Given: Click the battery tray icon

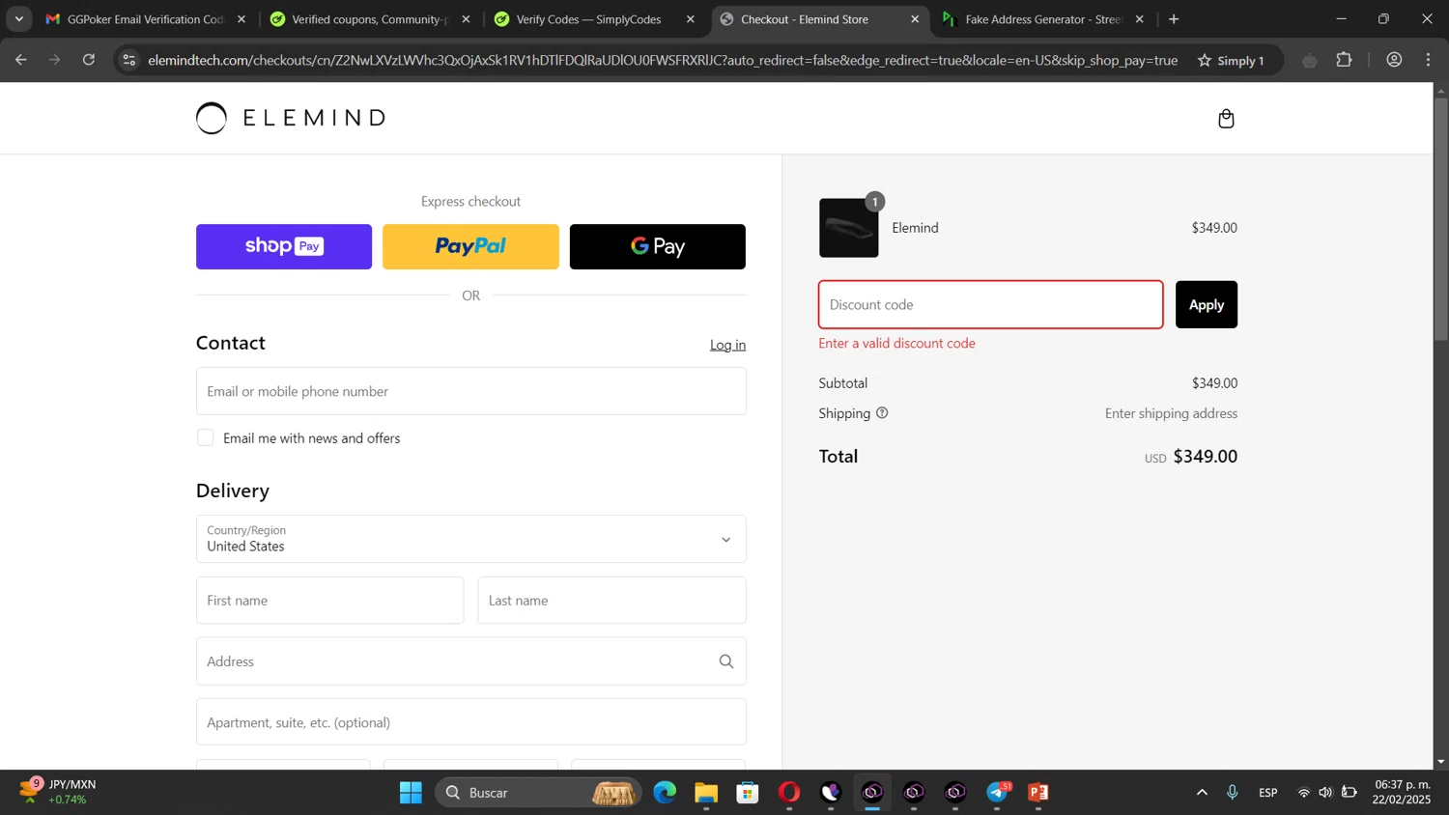Looking at the screenshot, I should [1350, 793].
